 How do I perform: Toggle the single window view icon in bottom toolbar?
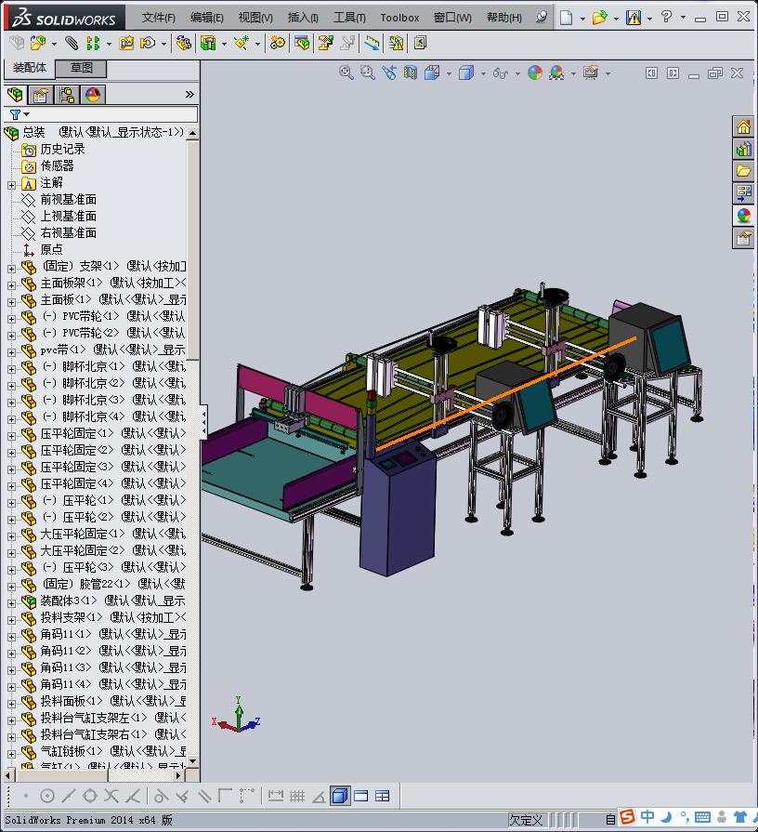[361, 796]
